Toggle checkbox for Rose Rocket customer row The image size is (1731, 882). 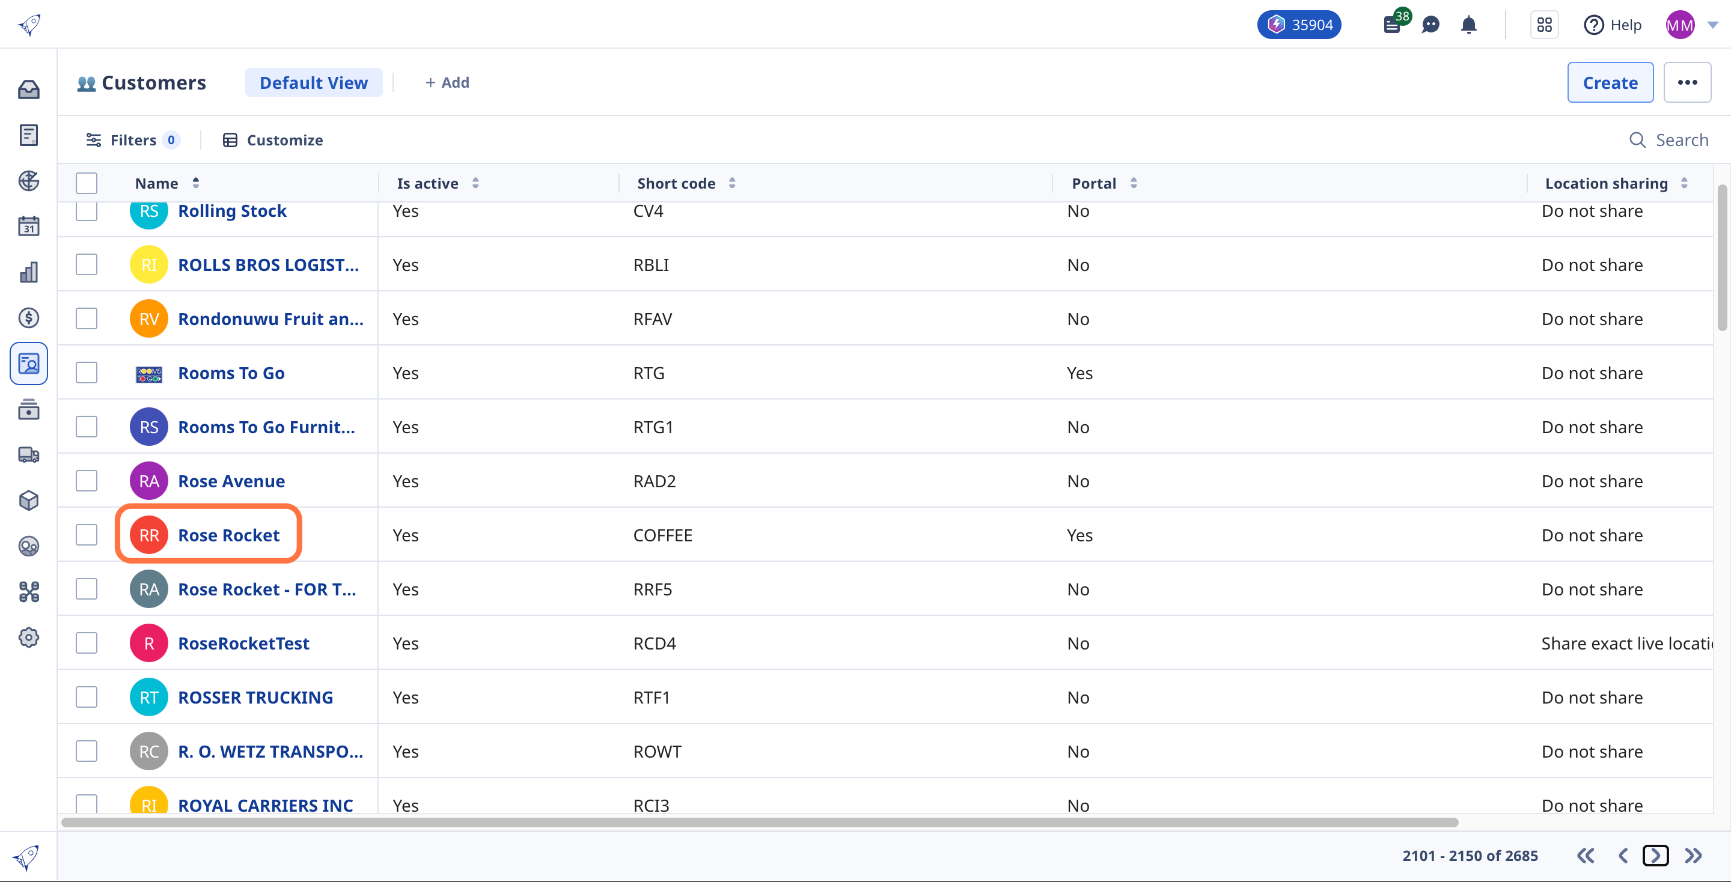tap(88, 534)
